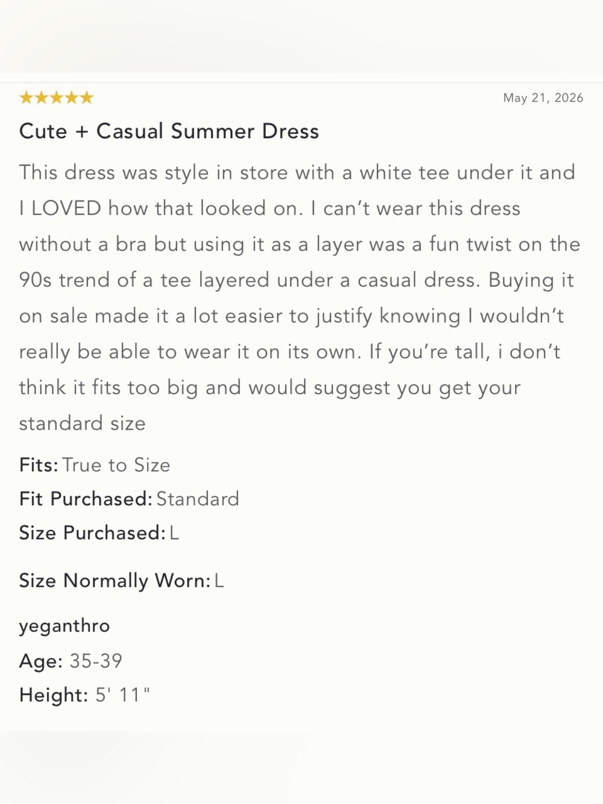Click the 'L' value beside Size Normally Worn
This screenshot has height=804, width=603.
pyautogui.click(x=219, y=581)
